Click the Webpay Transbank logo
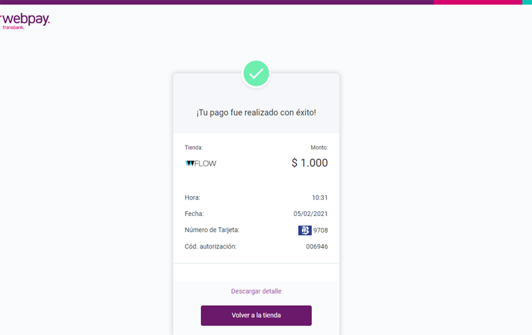The height and width of the screenshot is (335, 532). (25, 21)
